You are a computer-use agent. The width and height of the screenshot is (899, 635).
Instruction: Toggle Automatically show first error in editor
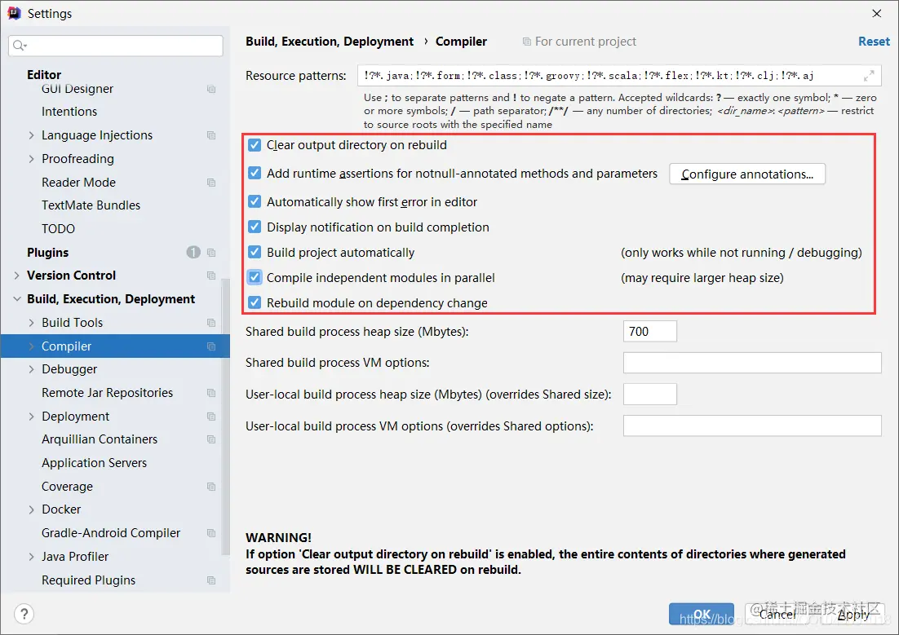point(255,201)
